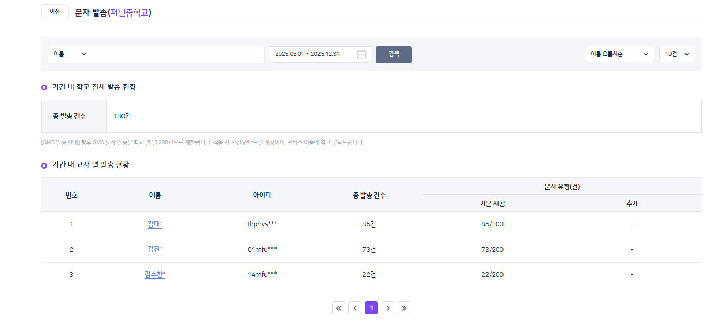
Task: Expand the 이름 search type dropdown
Action: click(x=70, y=54)
